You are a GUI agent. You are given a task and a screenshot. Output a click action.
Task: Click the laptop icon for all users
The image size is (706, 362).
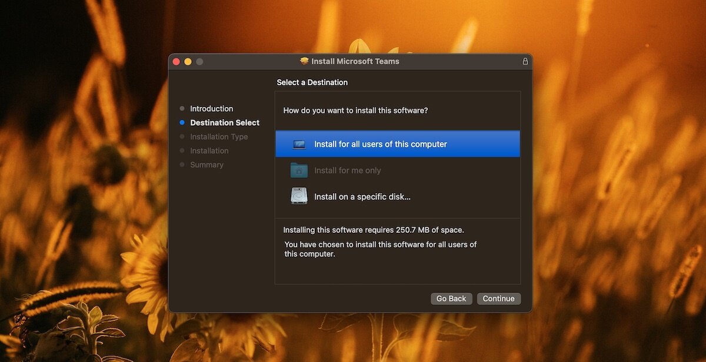pyautogui.click(x=299, y=144)
